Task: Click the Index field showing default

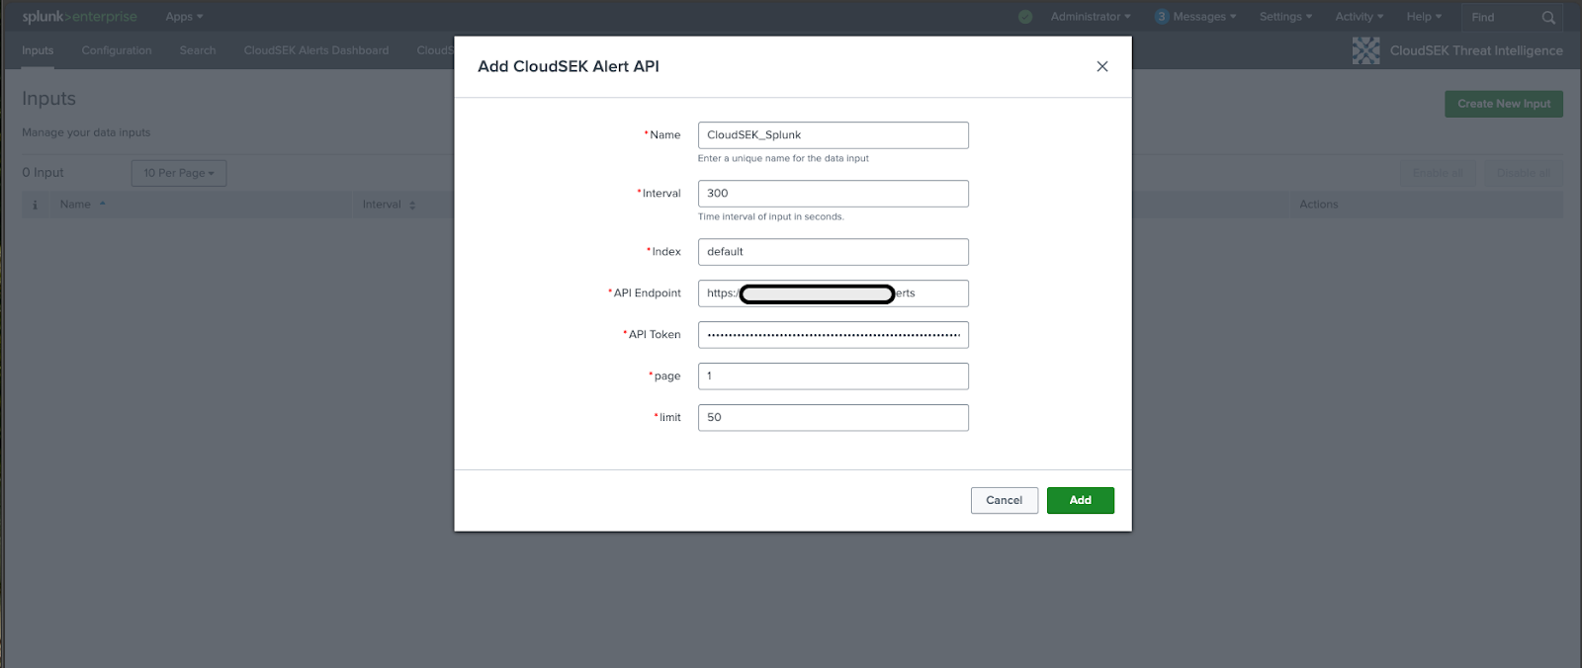Action: click(x=833, y=252)
